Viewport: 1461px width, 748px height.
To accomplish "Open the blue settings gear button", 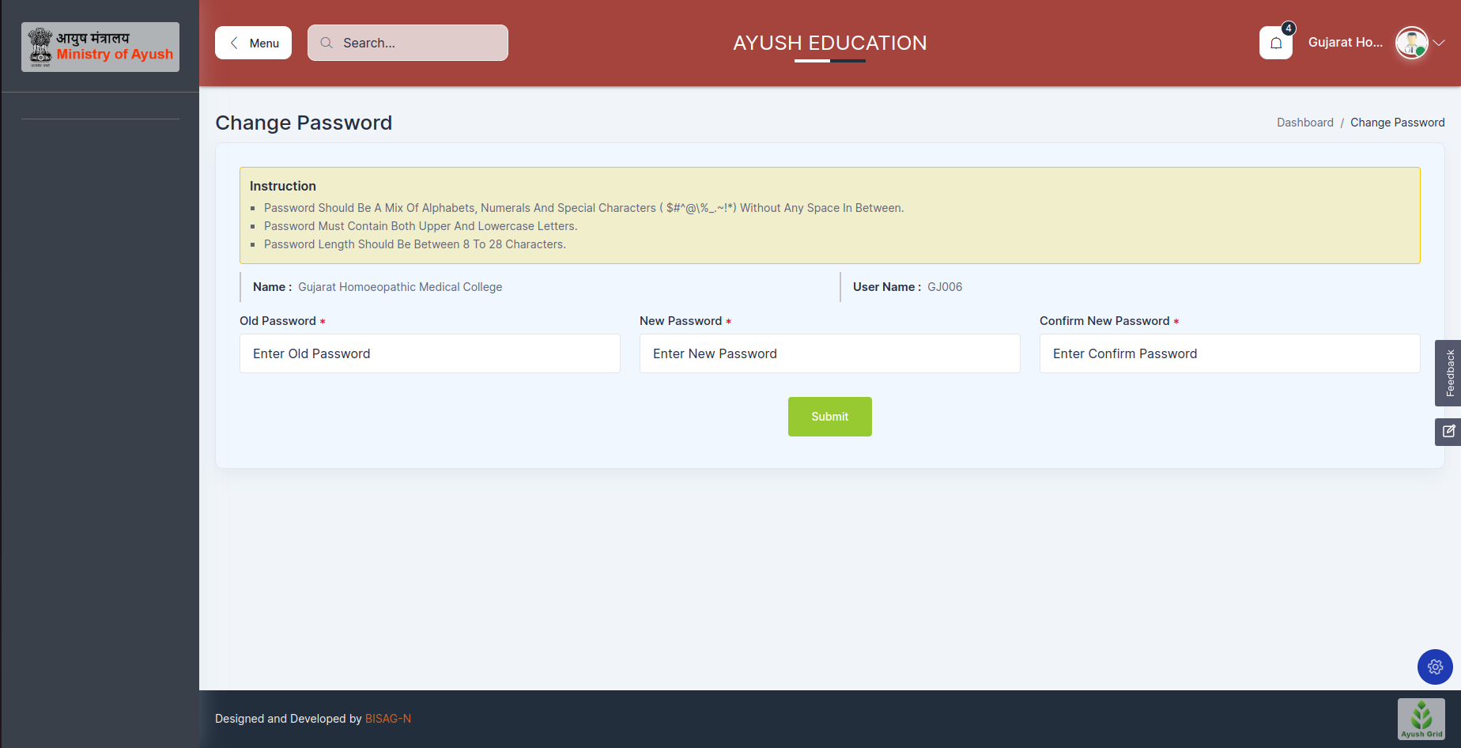I will pyautogui.click(x=1435, y=667).
